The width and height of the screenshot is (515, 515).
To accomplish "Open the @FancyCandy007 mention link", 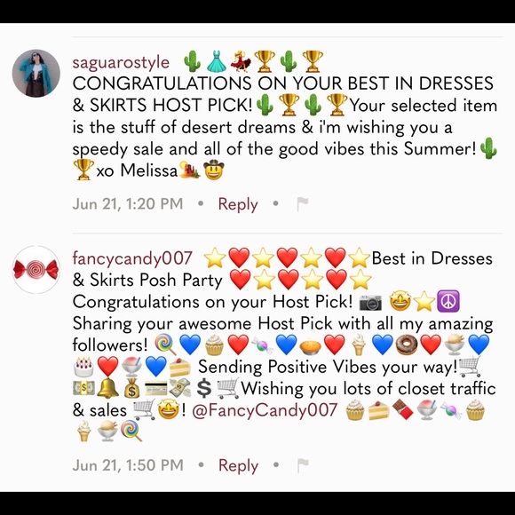I will 265,410.
